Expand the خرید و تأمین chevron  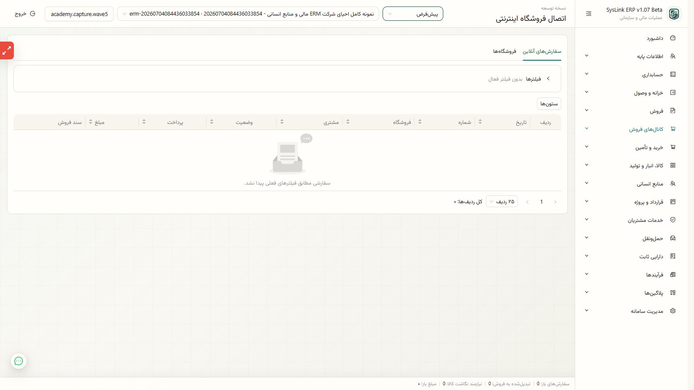pos(586,147)
